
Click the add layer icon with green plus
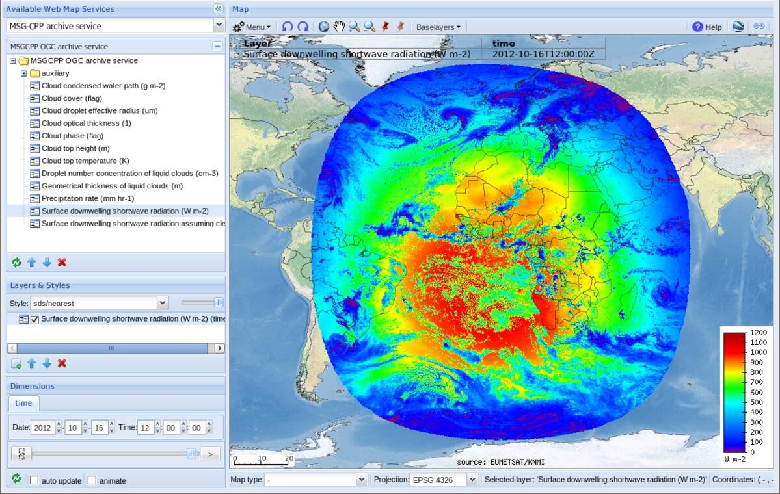point(16,363)
